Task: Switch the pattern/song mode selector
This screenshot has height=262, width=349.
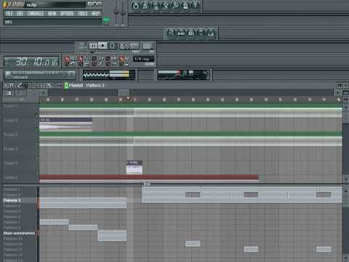Action: (x=82, y=46)
